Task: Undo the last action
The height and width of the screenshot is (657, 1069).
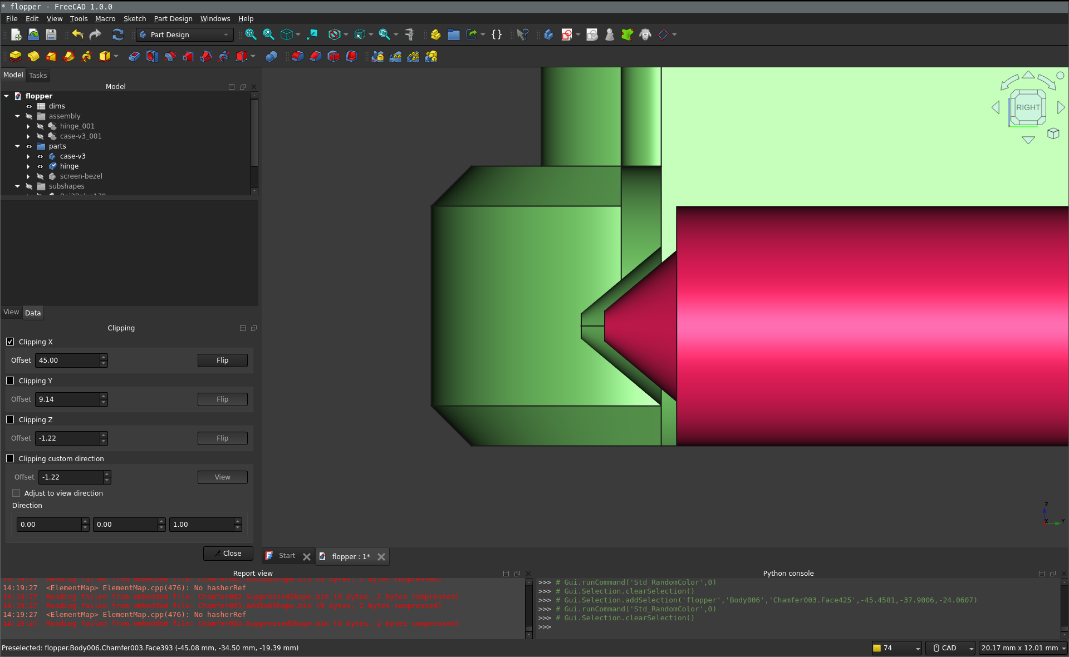Action: pyautogui.click(x=78, y=34)
